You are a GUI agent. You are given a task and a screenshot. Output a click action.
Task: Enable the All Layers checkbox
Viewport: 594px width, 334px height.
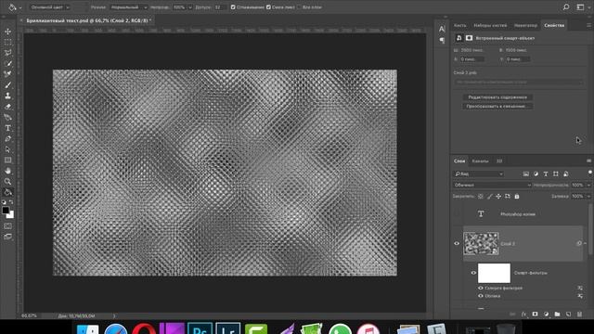pos(299,7)
